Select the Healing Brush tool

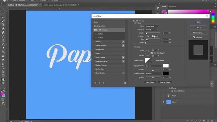point(3,33)
